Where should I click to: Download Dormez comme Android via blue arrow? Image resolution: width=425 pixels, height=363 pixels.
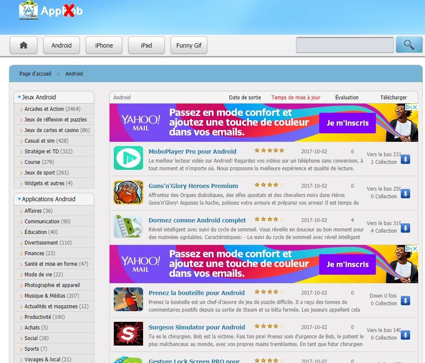(405, 228)
